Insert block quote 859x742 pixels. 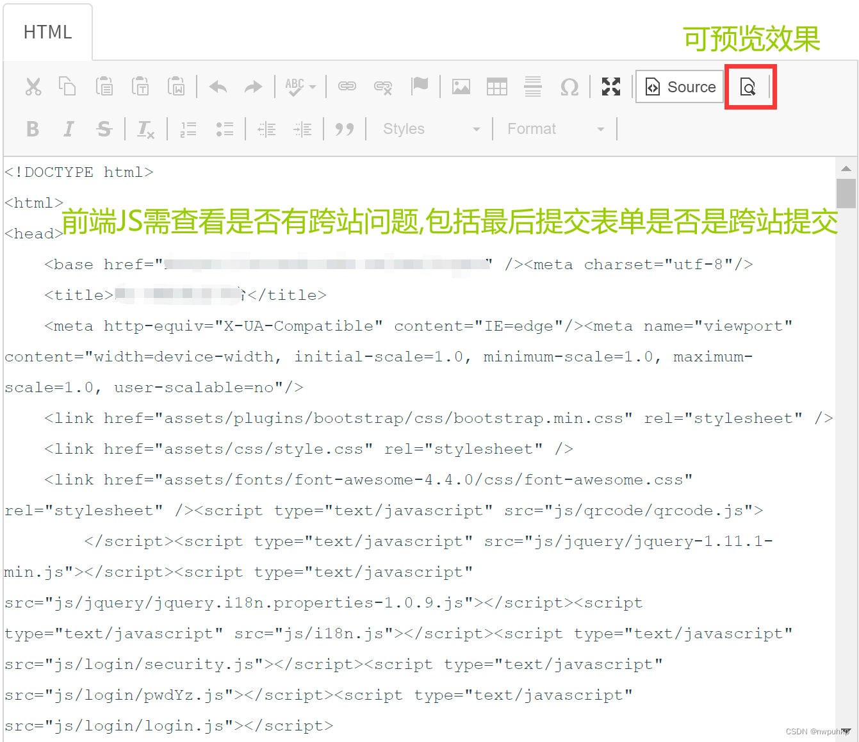[345, 129]
